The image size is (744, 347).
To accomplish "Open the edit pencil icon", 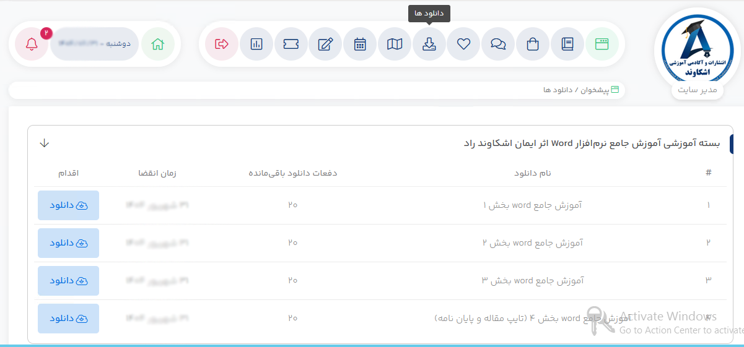I will [325, 44].
